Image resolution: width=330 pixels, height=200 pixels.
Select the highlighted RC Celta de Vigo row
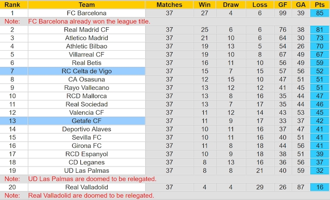click(87, 71)
